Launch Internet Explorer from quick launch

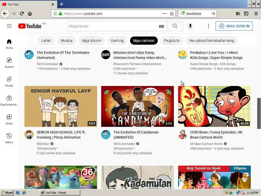pyautogui.click(x=24, y=193)
